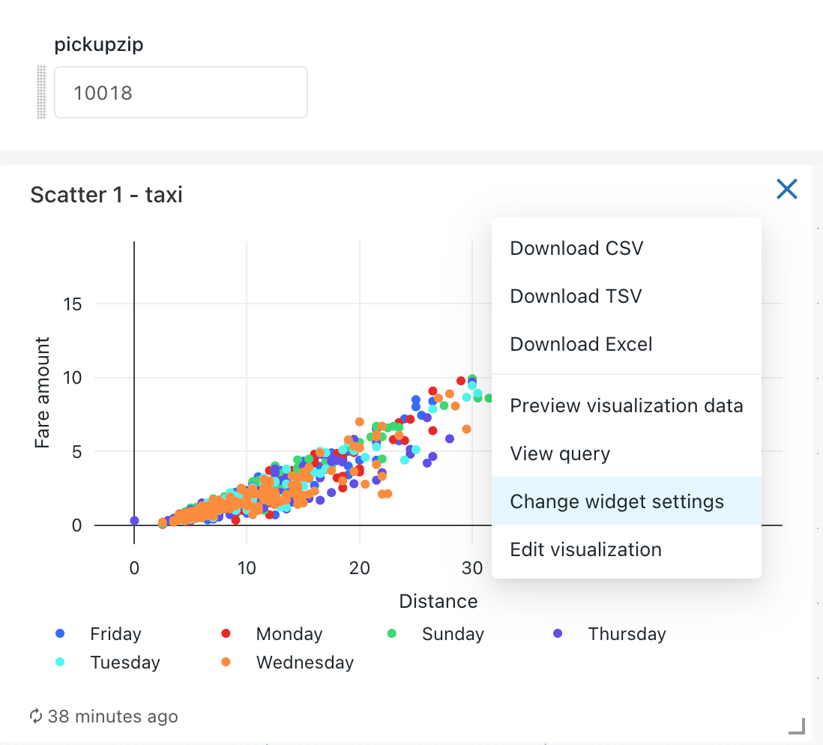Hide the Tuesday series via the legend
The width and height of the screenshot is (823, 745).
pyautogui.click(x=125, y=662)
